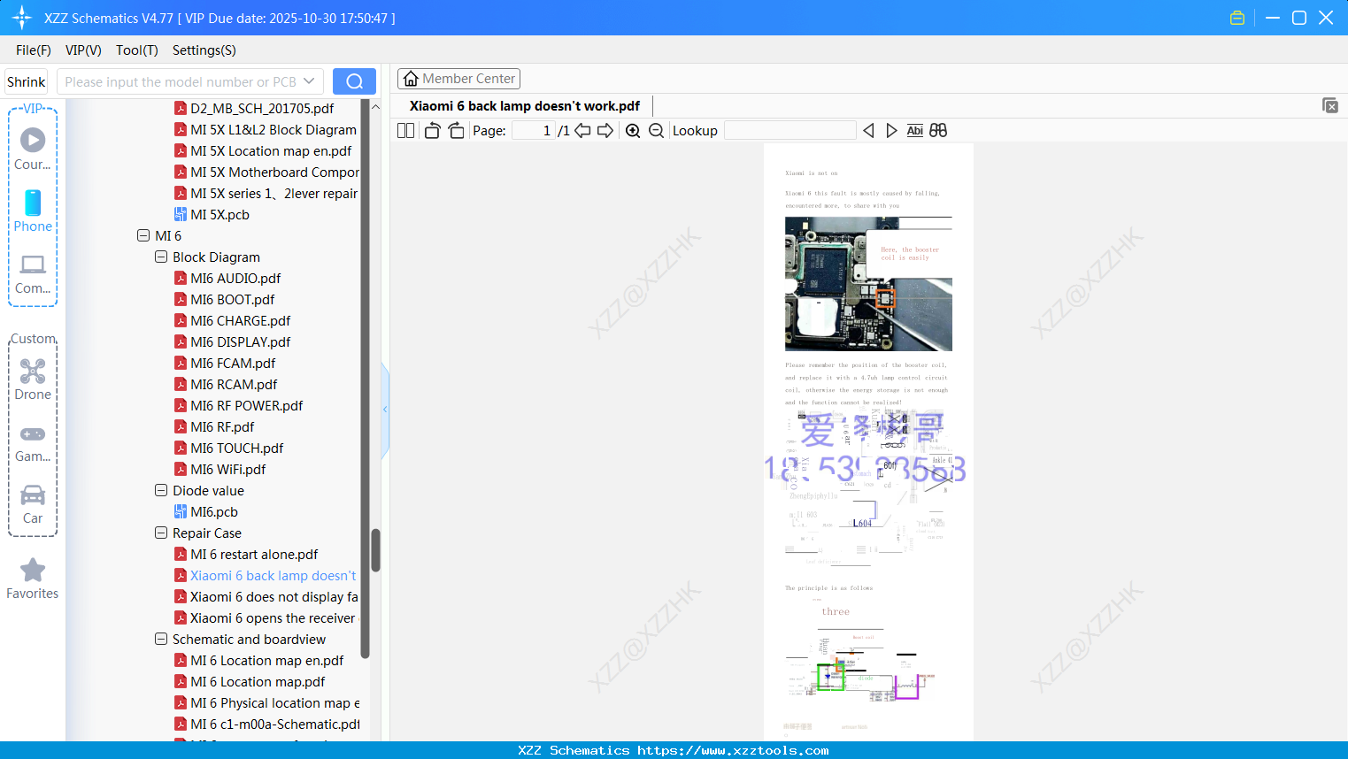The image size is (1348, 759).
Task: Click the blue search button
Action: (x=354, y=81)
